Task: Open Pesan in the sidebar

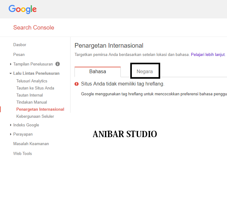Action: (x=19, y=54)
